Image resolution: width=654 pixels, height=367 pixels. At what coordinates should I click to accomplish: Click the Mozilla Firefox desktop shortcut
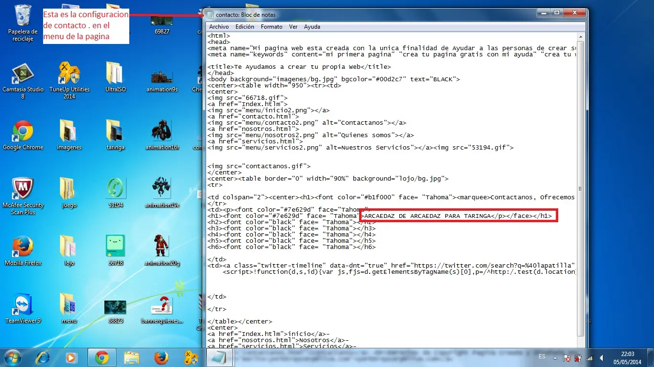click(x=23, y=251)
